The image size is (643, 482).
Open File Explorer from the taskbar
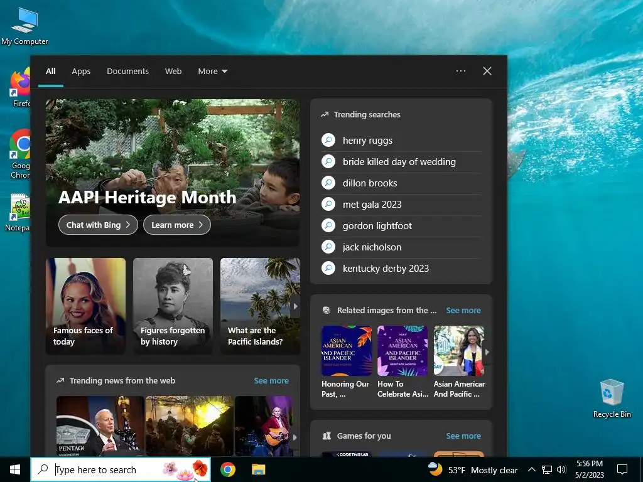[x=258, y=469]
